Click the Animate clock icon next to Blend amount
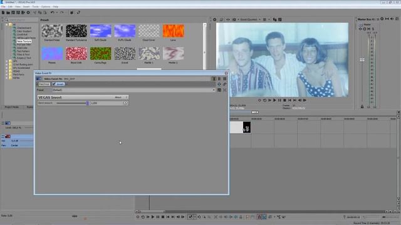 [x=125, y=102]
